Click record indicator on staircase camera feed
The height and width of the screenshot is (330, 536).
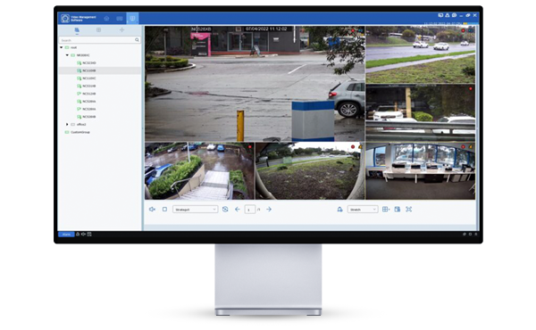(x=250, y=147)
